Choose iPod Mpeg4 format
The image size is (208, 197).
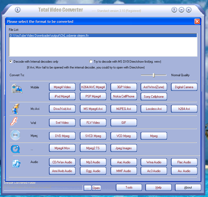pyautogui.click(x=62, y=96)
